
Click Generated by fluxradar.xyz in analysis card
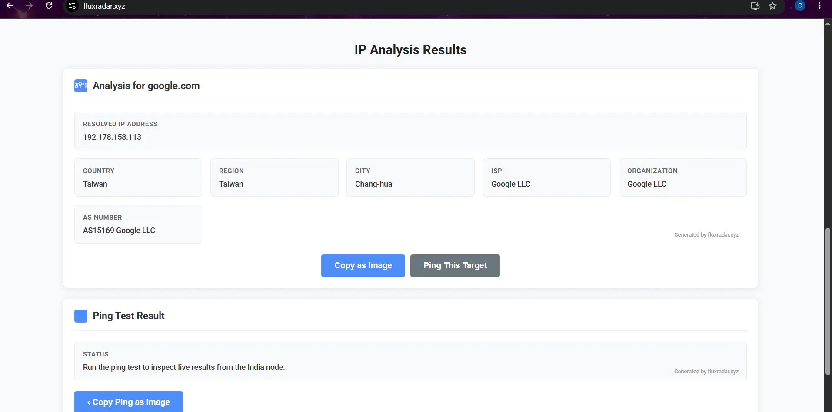click(706, 235)
